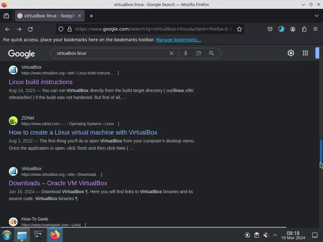Viewport: 323px width, 242px height.
Task: Click the Google search box
Action: click(x=112, y=53)
